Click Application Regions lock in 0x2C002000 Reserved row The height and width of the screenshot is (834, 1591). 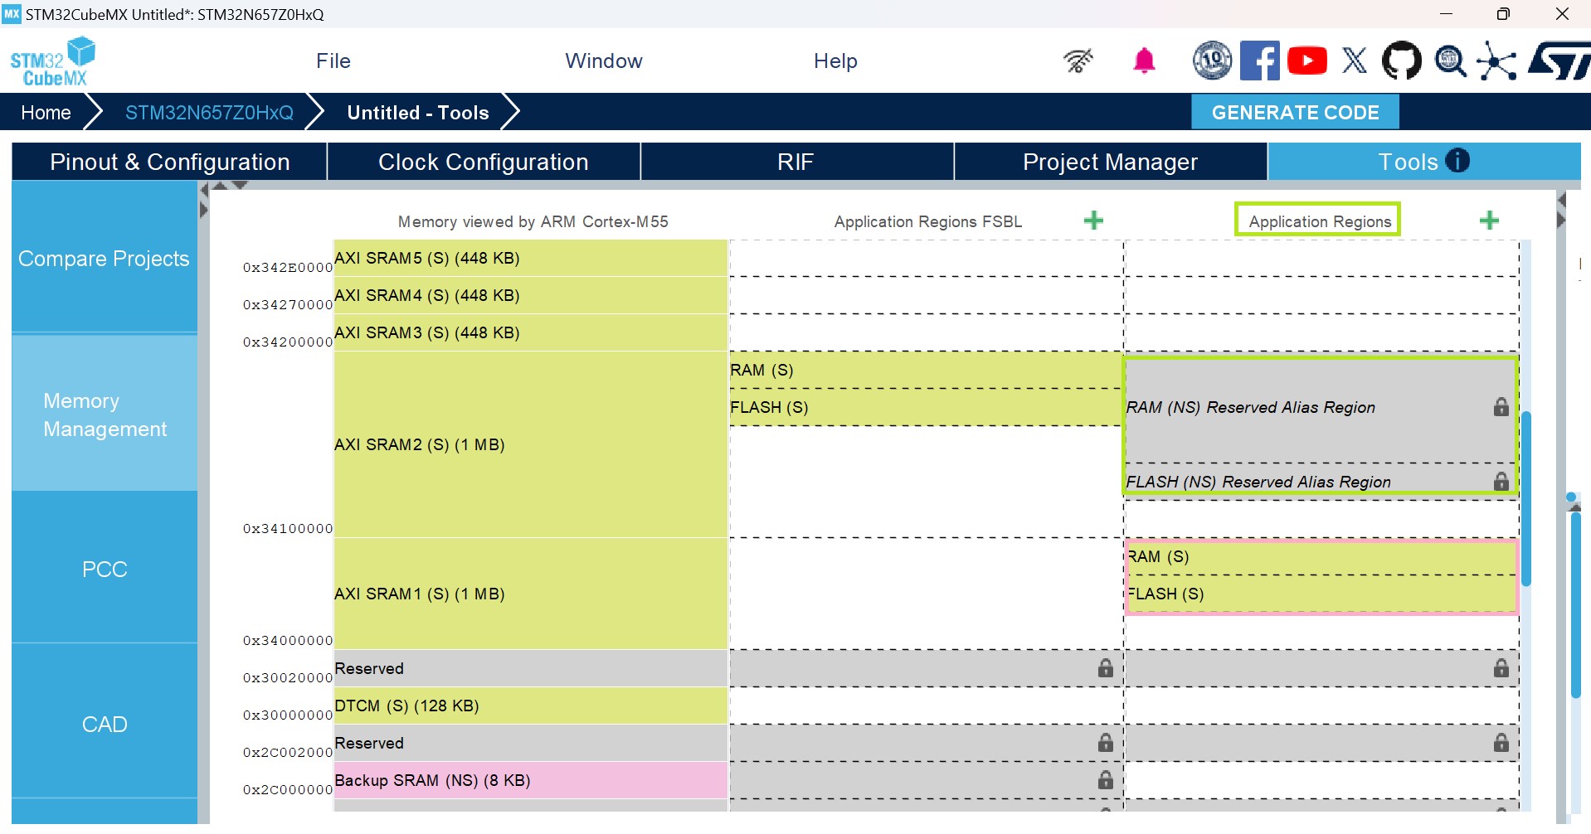click(1501, 742)
